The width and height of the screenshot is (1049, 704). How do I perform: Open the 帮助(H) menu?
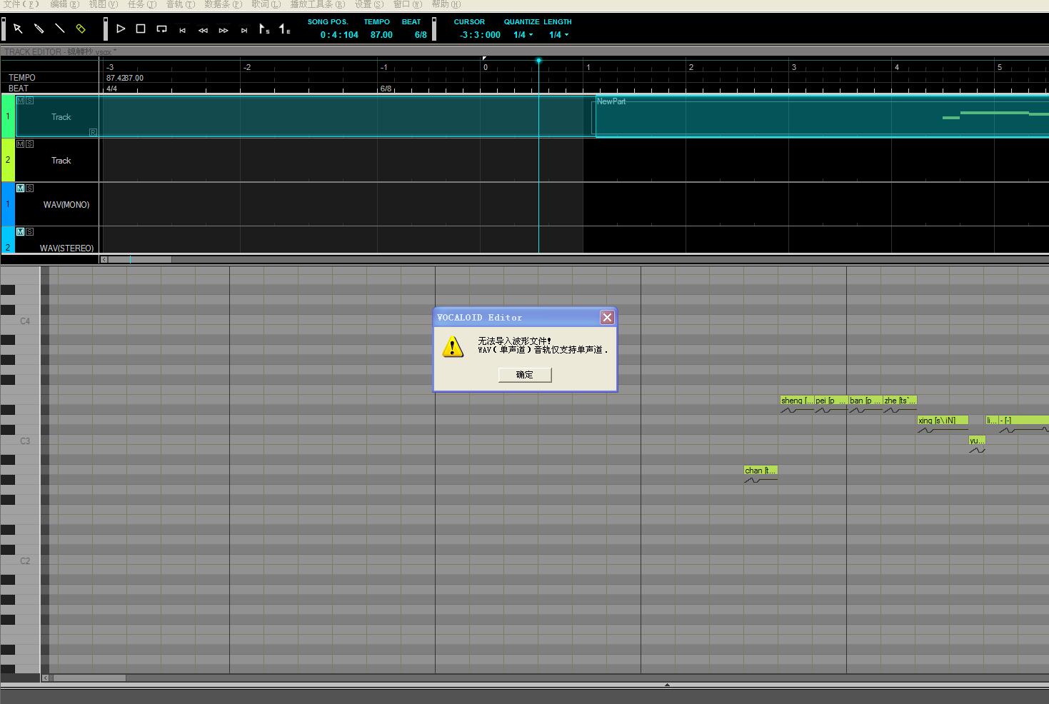pyautogui.click(x=446, y=4)
